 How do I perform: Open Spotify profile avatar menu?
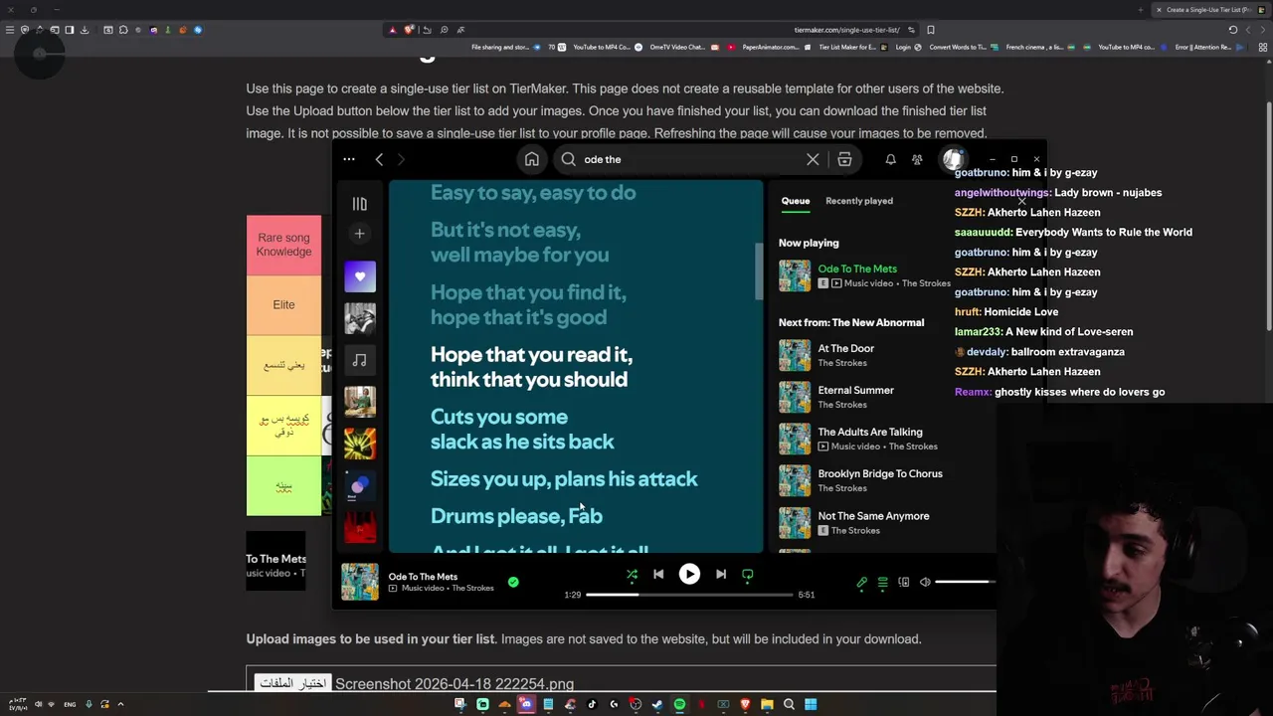pyautogui.click(x=953, y=159)
